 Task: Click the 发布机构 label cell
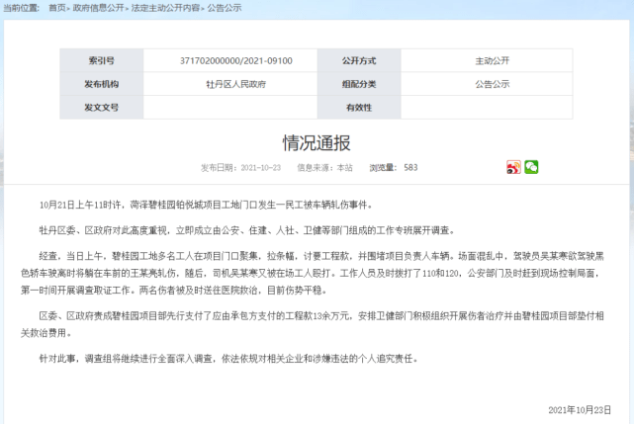coord(102,84)
